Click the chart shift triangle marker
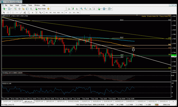 [137, 15]
